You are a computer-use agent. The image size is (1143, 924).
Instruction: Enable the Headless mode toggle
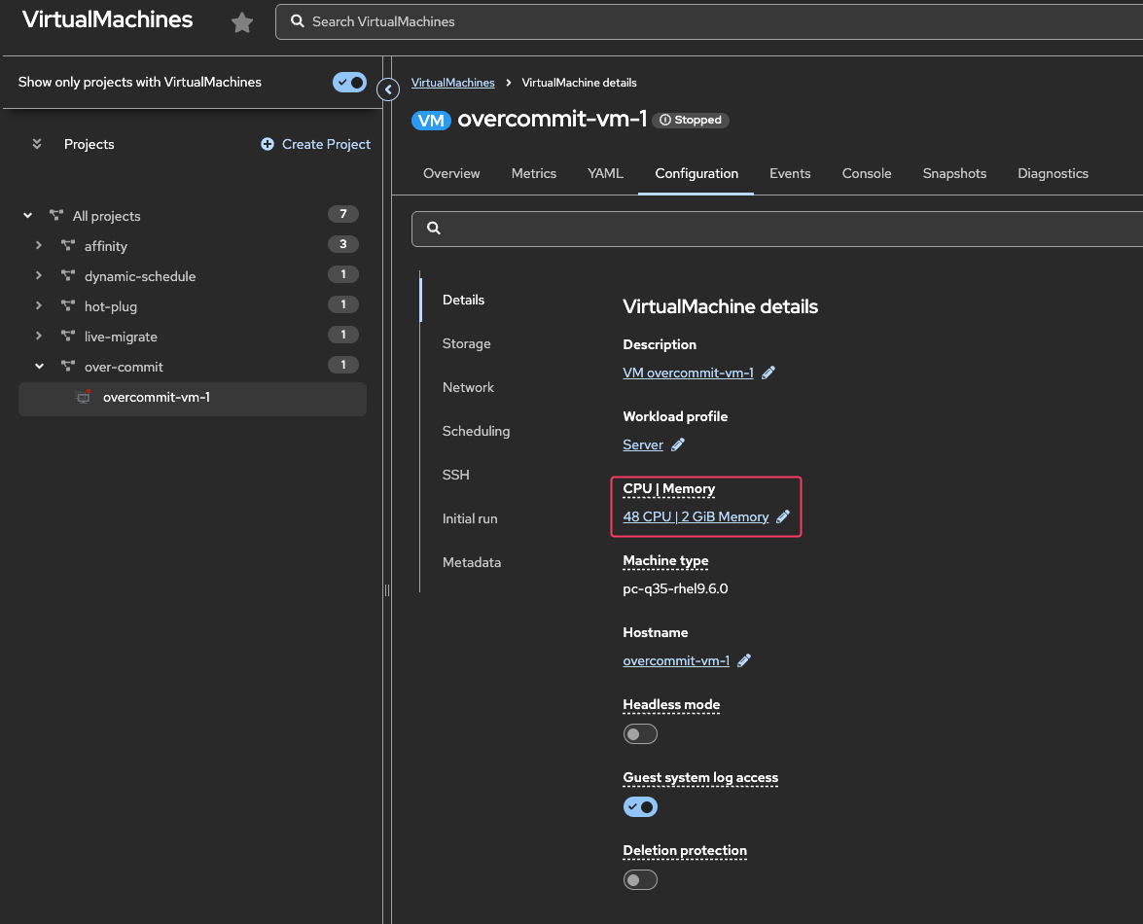pyautogui.click(x=640, y=734)
